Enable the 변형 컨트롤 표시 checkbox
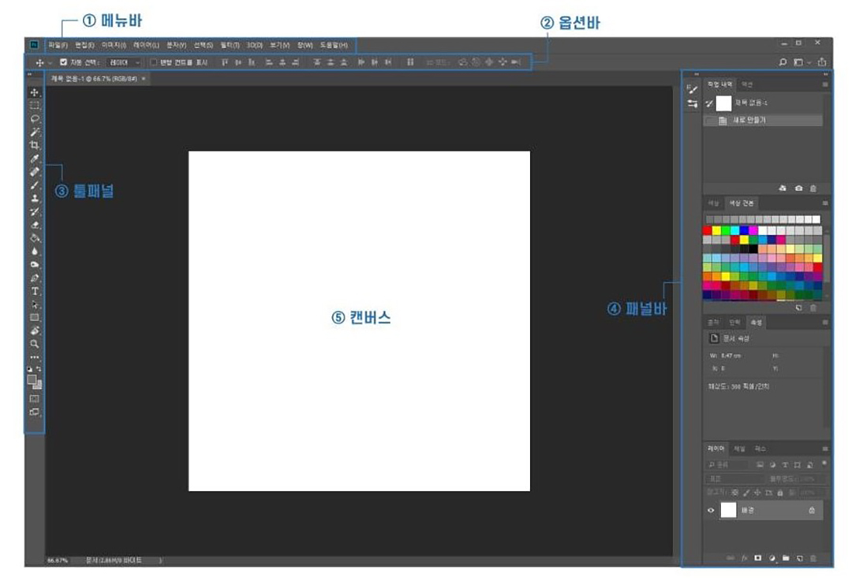852x578 pixels. point(154,62)
